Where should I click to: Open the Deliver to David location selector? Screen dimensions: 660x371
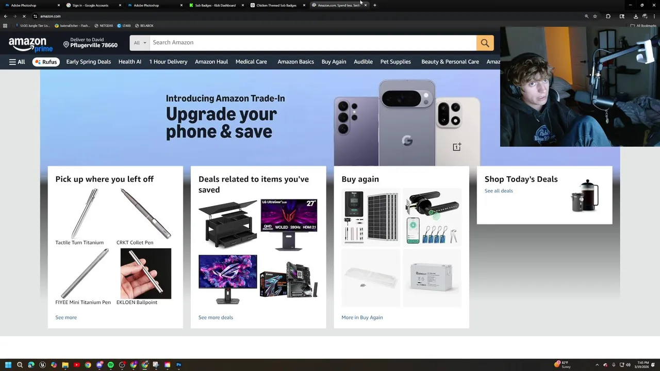pyautogui.click(x=90, y=43)
